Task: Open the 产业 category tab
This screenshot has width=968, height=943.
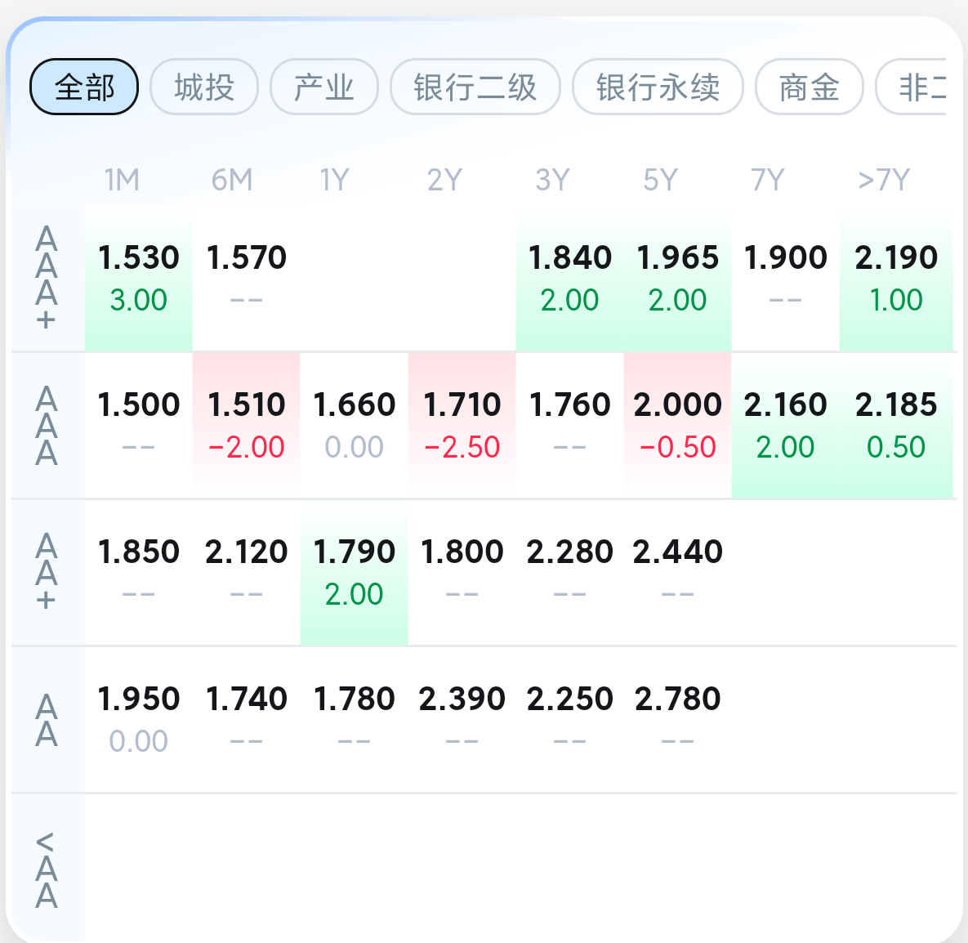Action: pos(324,87)
